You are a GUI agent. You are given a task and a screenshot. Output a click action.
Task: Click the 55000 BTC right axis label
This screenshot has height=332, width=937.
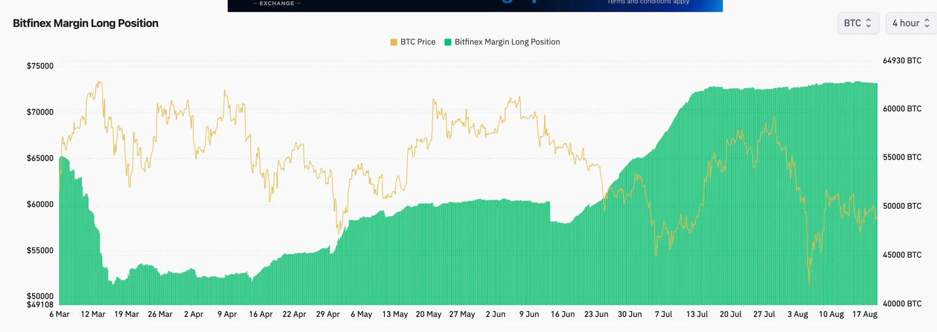pos(902,157)
